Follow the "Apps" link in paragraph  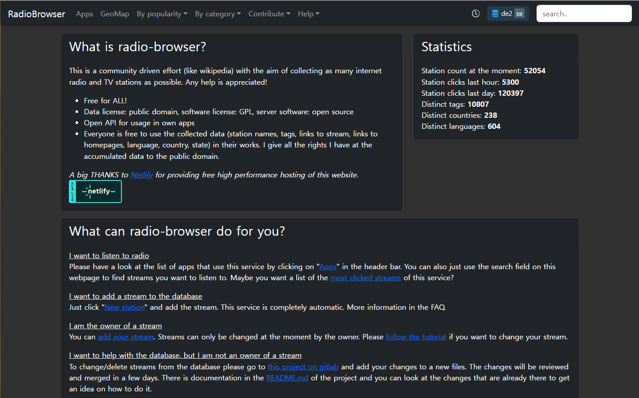click(328, 267)
